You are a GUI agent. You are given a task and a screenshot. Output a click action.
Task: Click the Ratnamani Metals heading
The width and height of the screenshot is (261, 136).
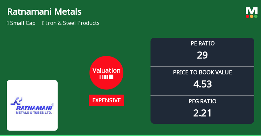point(44,12)
